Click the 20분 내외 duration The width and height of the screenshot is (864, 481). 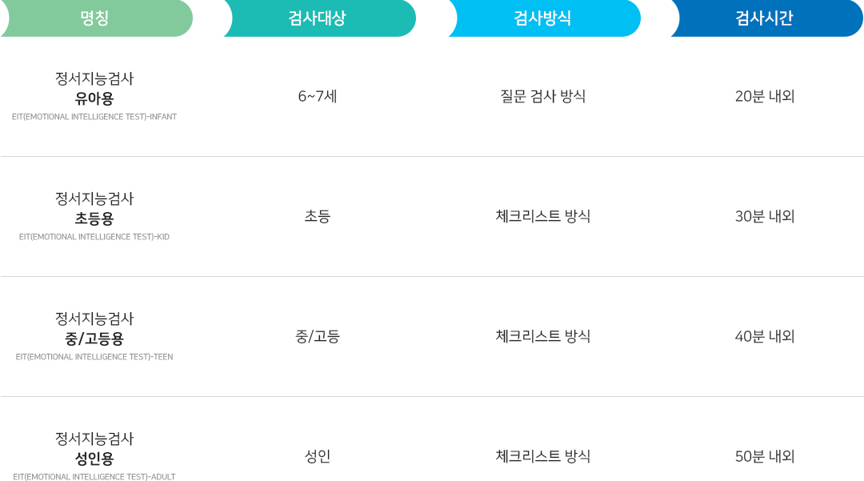(765, 96)
